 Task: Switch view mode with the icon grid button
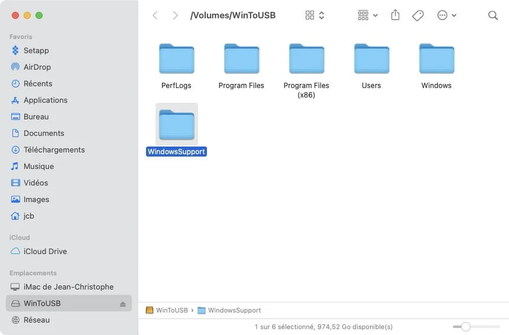click(x=315, y=15)
